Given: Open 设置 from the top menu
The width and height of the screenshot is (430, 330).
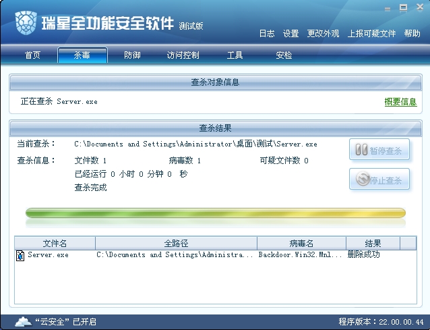Looking at the screenshot, I should click(x=290, y=34).
